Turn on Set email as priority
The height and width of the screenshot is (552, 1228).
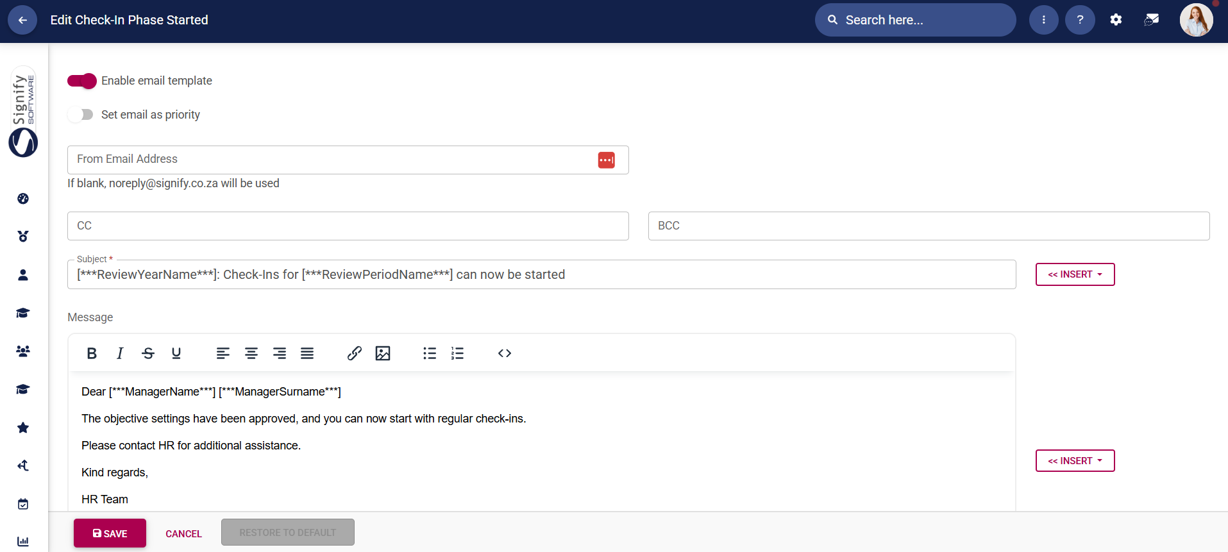tap(81, 115)
